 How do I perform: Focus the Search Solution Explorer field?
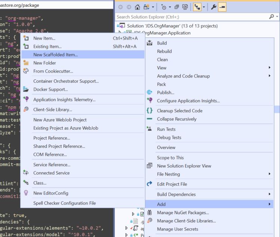pyautogui.click(x=192, y=17)
